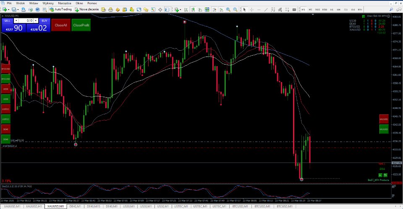
Task: Click the smiley icon beside One Click label
Action: coord(389,16)
